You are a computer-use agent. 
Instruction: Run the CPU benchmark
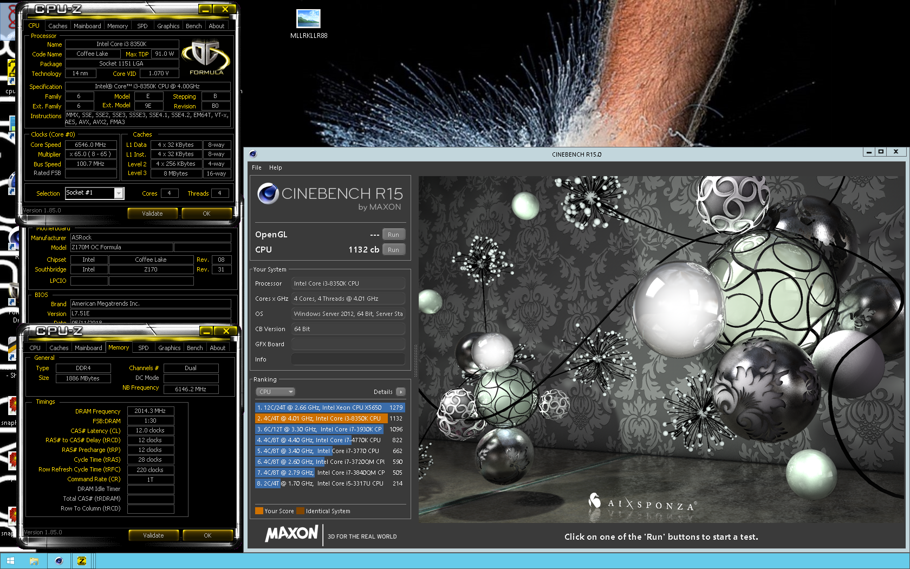point(393,250)
